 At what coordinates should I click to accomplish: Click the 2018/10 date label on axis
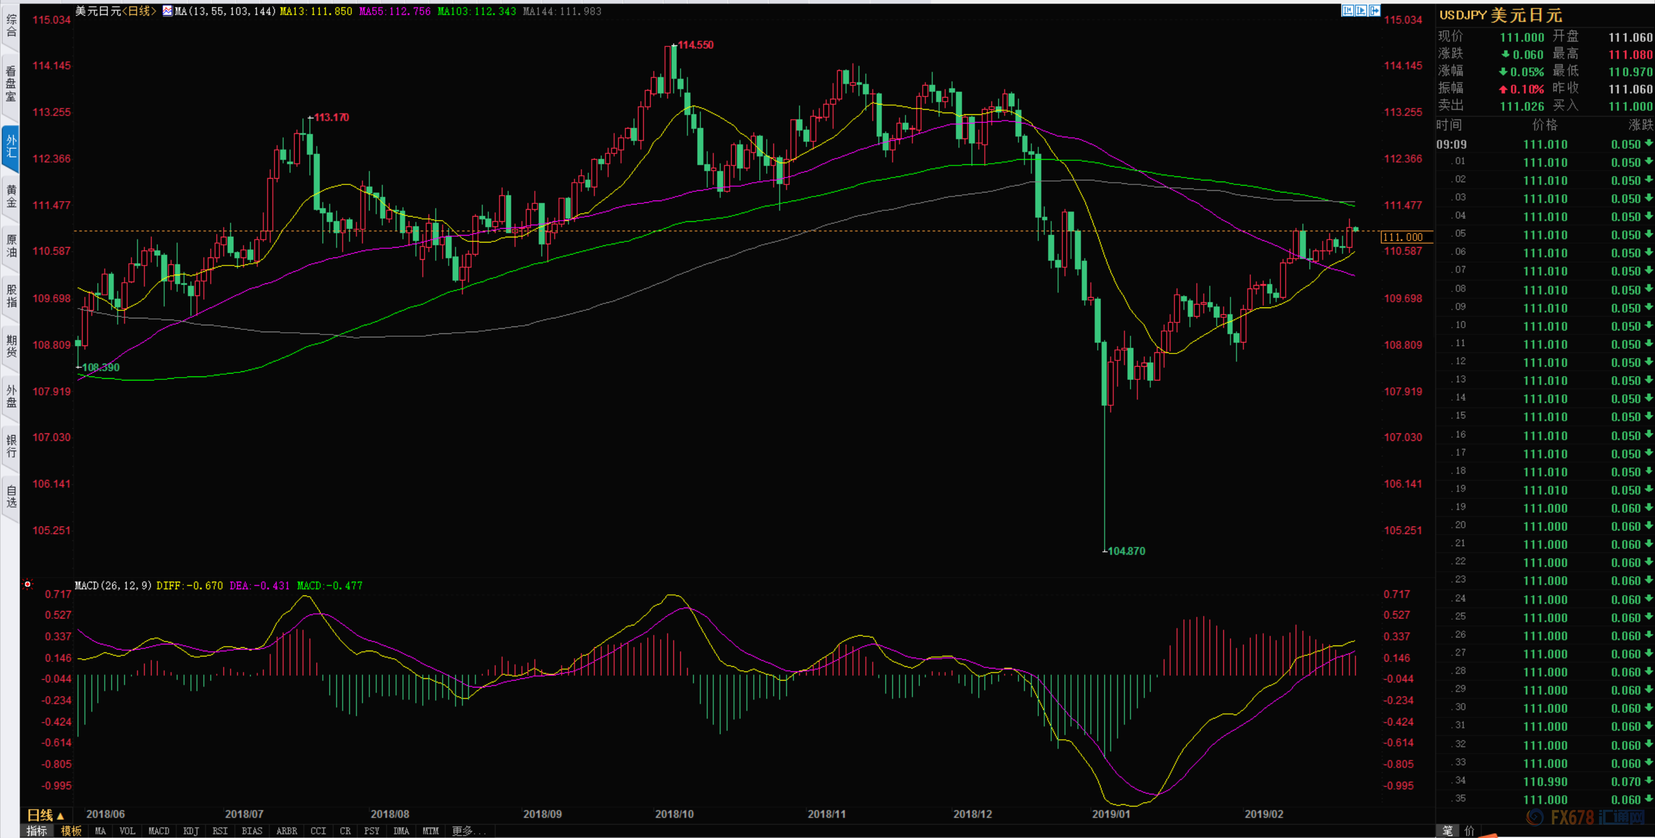(x=674, y=814)
